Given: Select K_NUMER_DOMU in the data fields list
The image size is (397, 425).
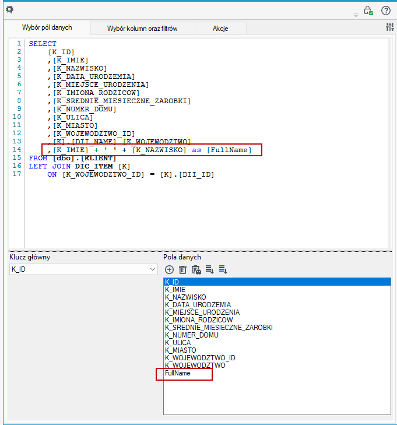Looking at the screenshot, I should point(277,335).
